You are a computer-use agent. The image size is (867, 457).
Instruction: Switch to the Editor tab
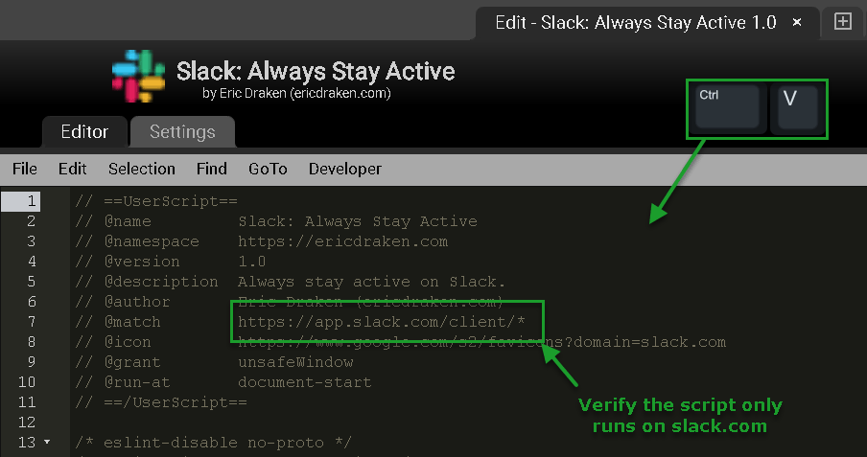click(x=84, y=131)
